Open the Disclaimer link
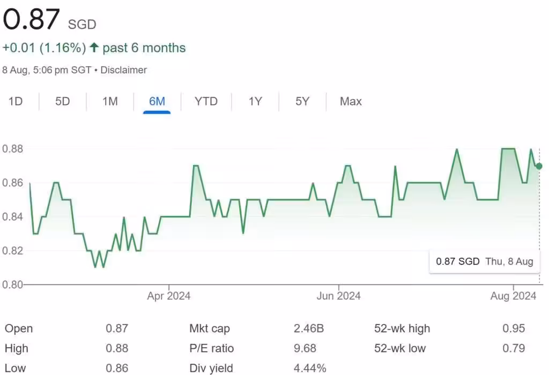 point(123,70)
